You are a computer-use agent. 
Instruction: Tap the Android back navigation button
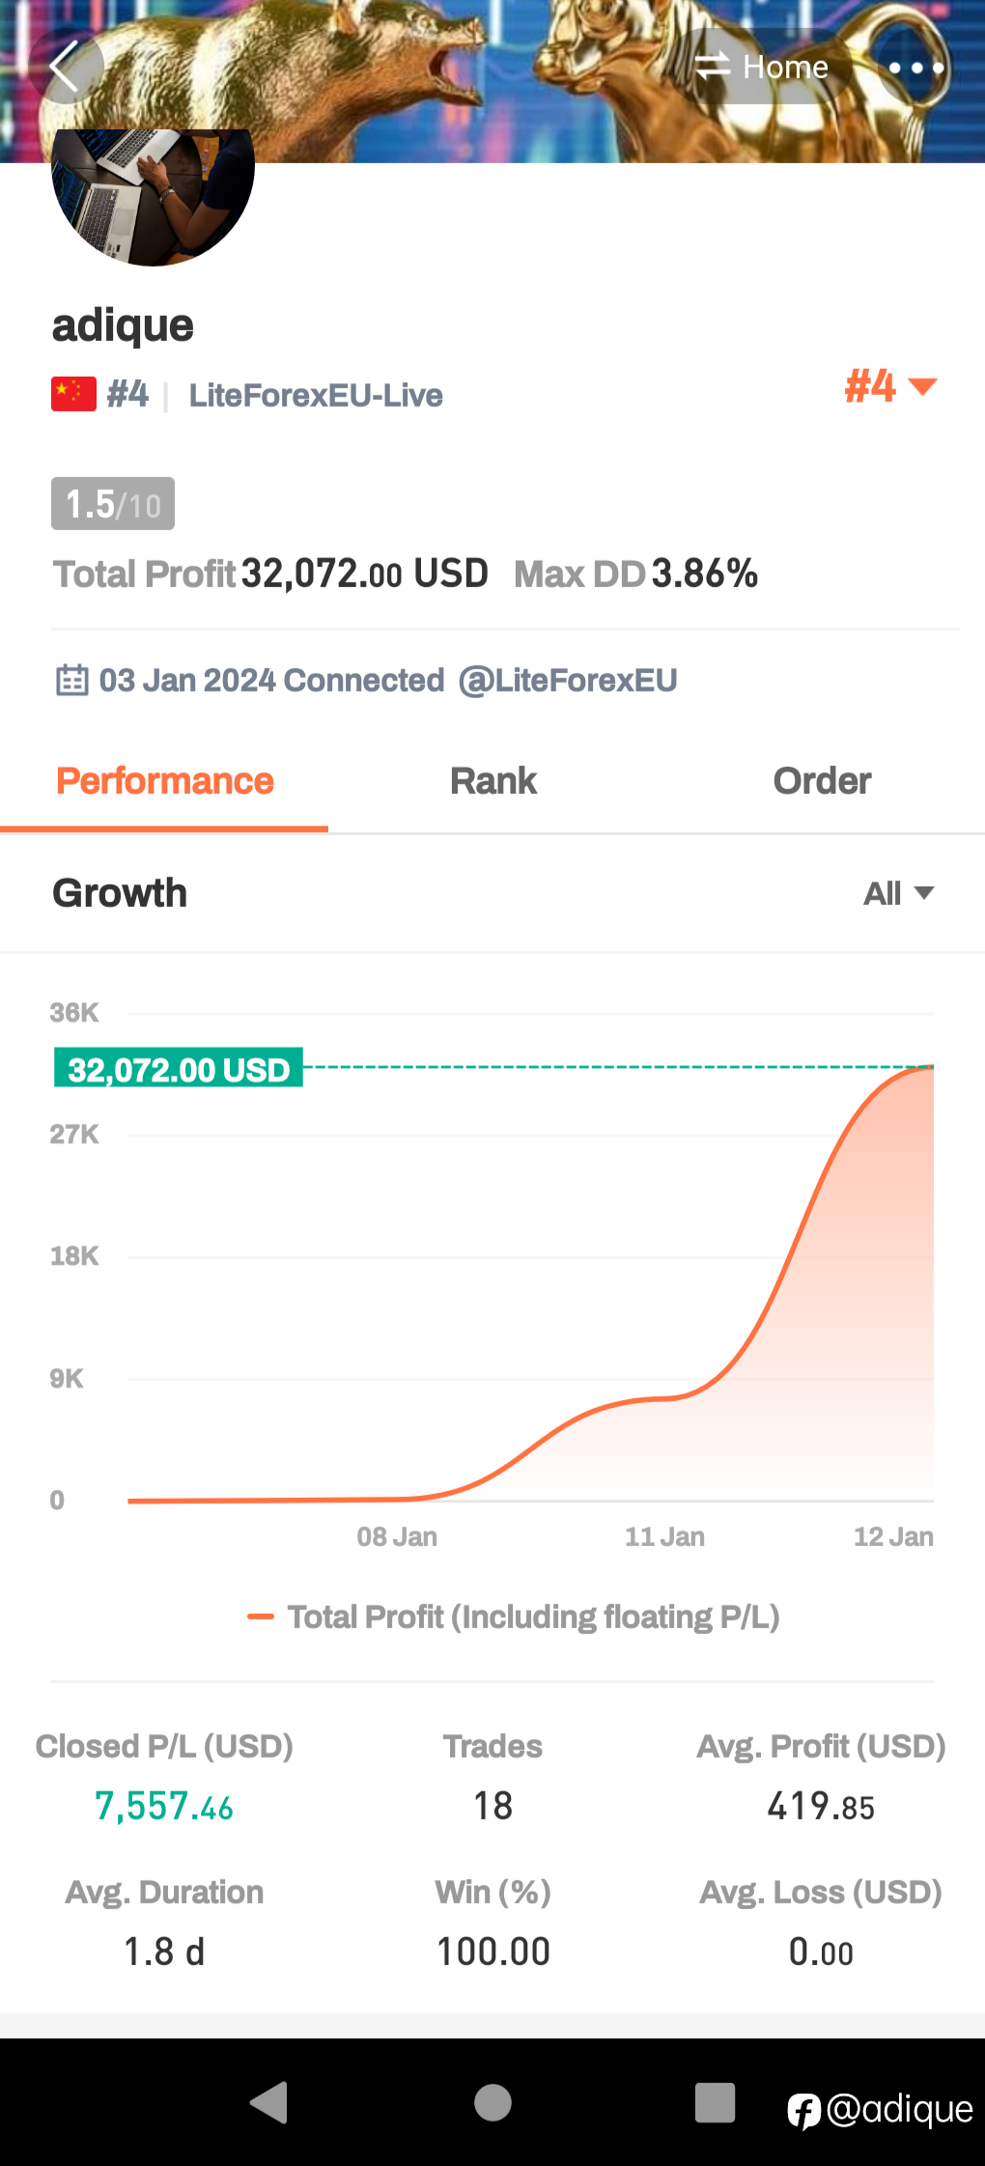269,2102
